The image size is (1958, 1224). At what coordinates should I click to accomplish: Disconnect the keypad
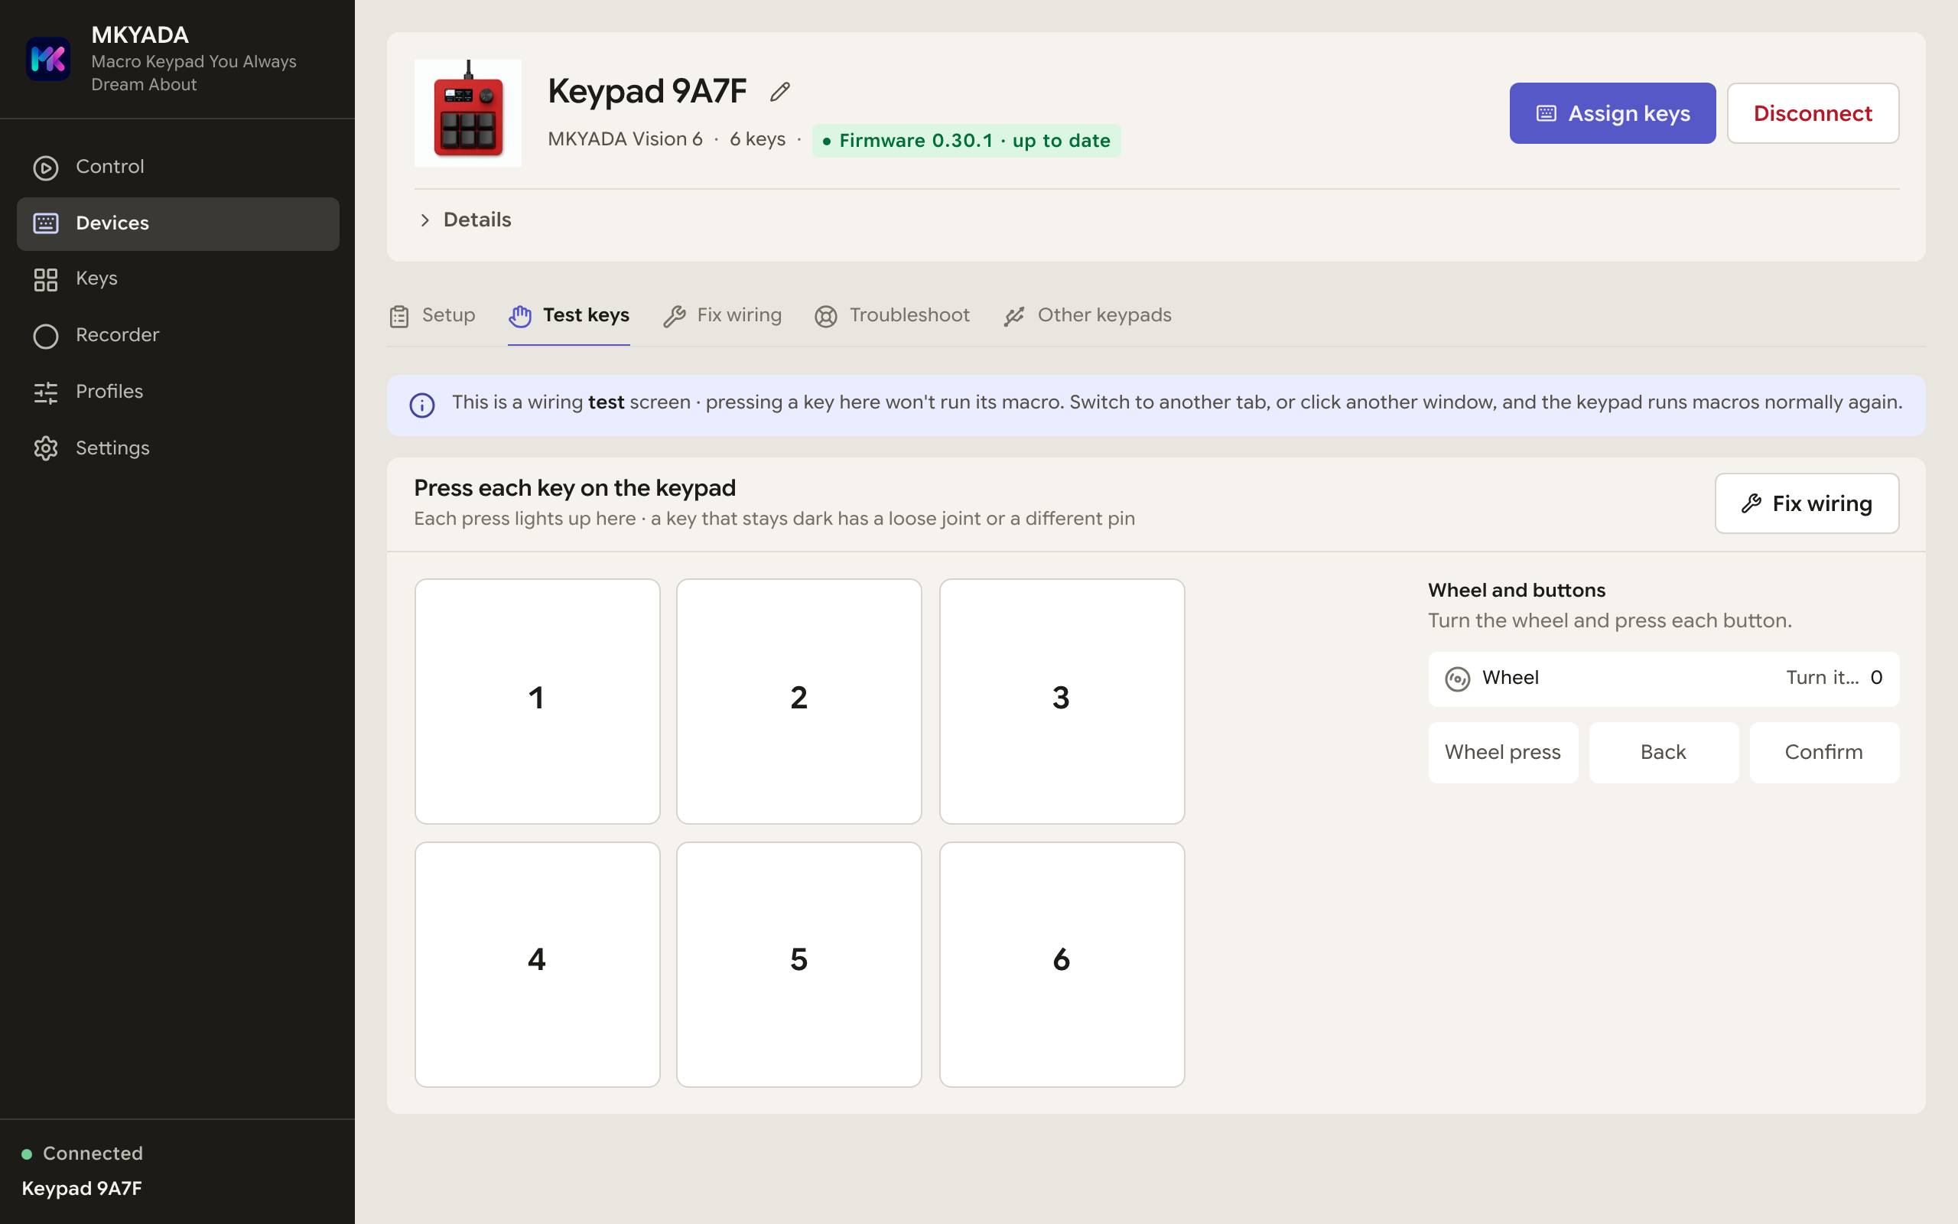click(1813, 113)
